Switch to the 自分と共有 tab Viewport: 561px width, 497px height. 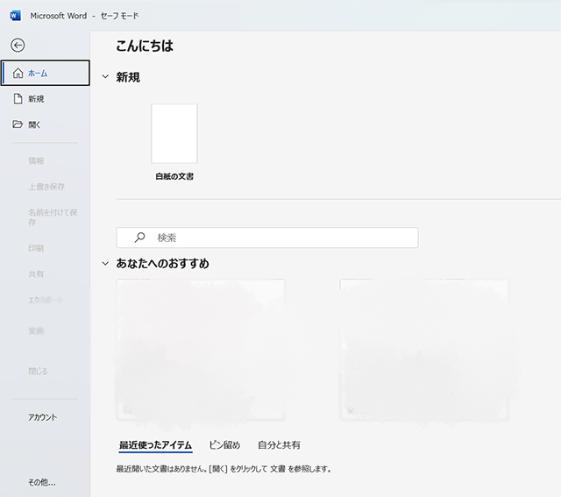279,445
